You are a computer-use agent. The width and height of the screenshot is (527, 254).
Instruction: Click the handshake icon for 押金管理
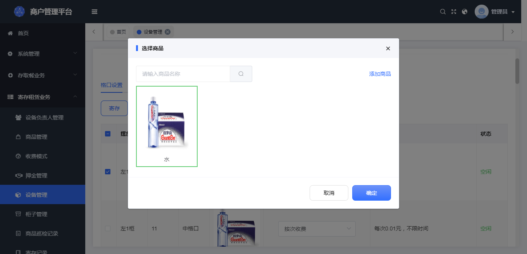pos(18,176)
